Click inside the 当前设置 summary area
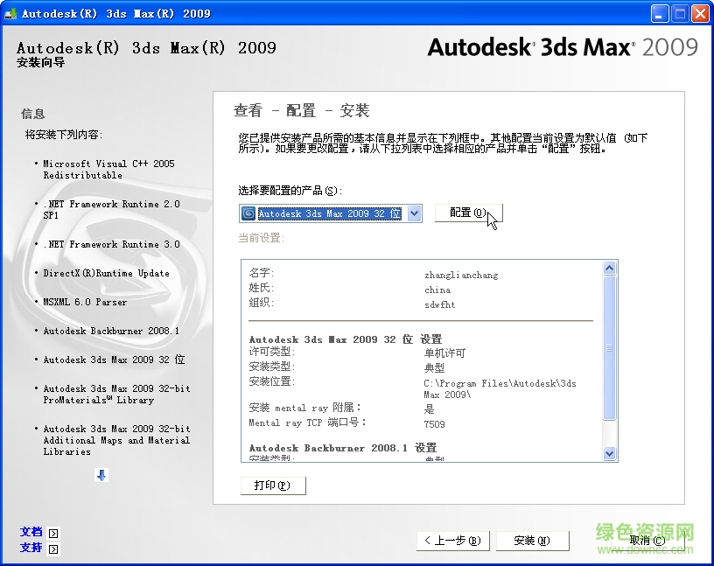Screen dimensions: 714x566 pos(420,359)
